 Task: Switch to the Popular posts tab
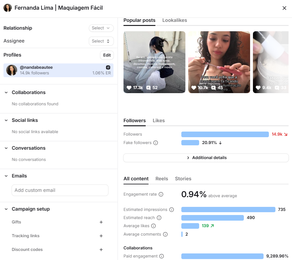click(139, 20)
